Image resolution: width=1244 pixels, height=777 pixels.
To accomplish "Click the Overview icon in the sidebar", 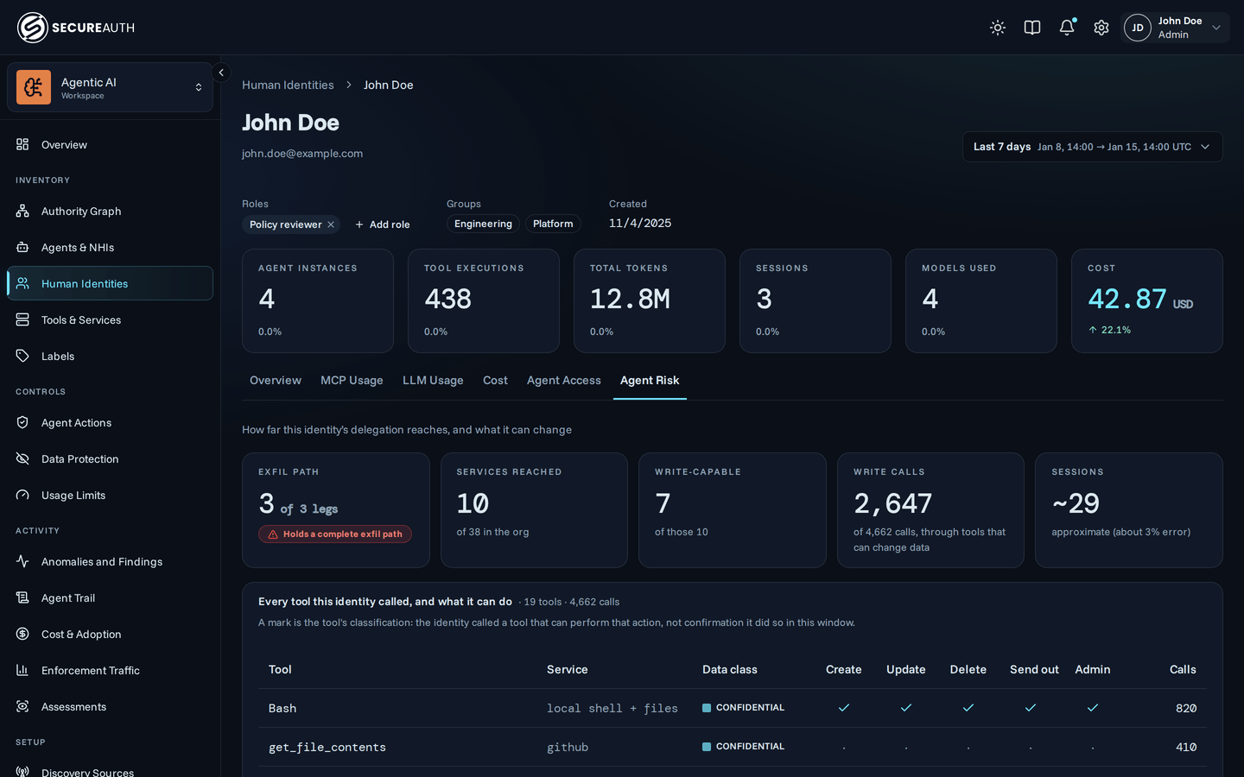I will coord(22,144).
